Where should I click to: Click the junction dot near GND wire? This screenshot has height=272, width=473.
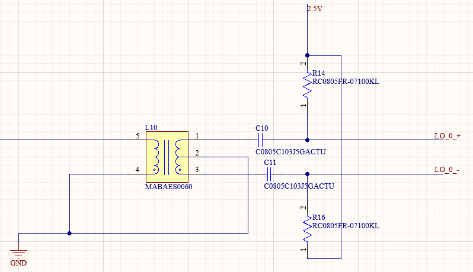pyautogui.click(x=69, y=233)
